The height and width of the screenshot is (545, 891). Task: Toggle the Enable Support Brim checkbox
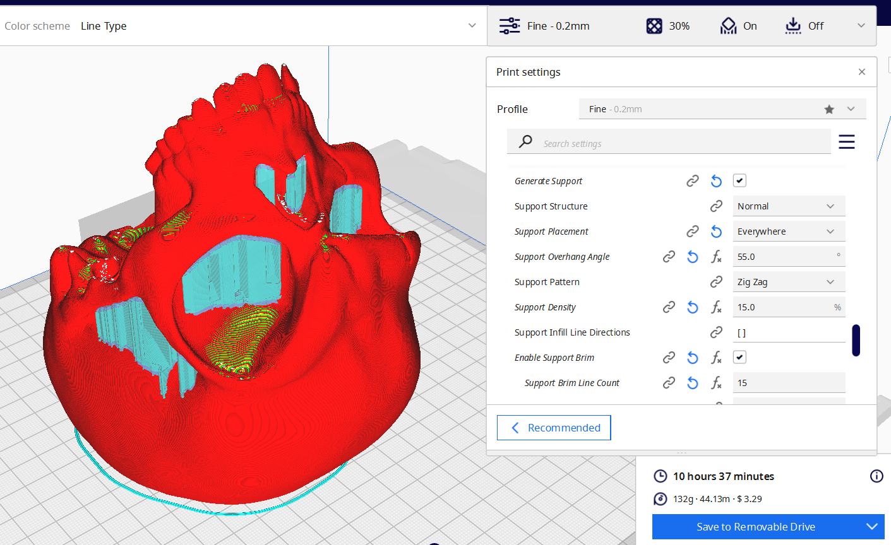tap(739, 358)
